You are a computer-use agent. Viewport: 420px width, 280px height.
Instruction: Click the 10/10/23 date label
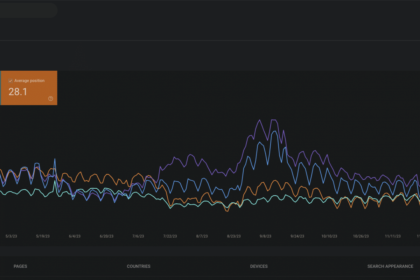point(329,236)
